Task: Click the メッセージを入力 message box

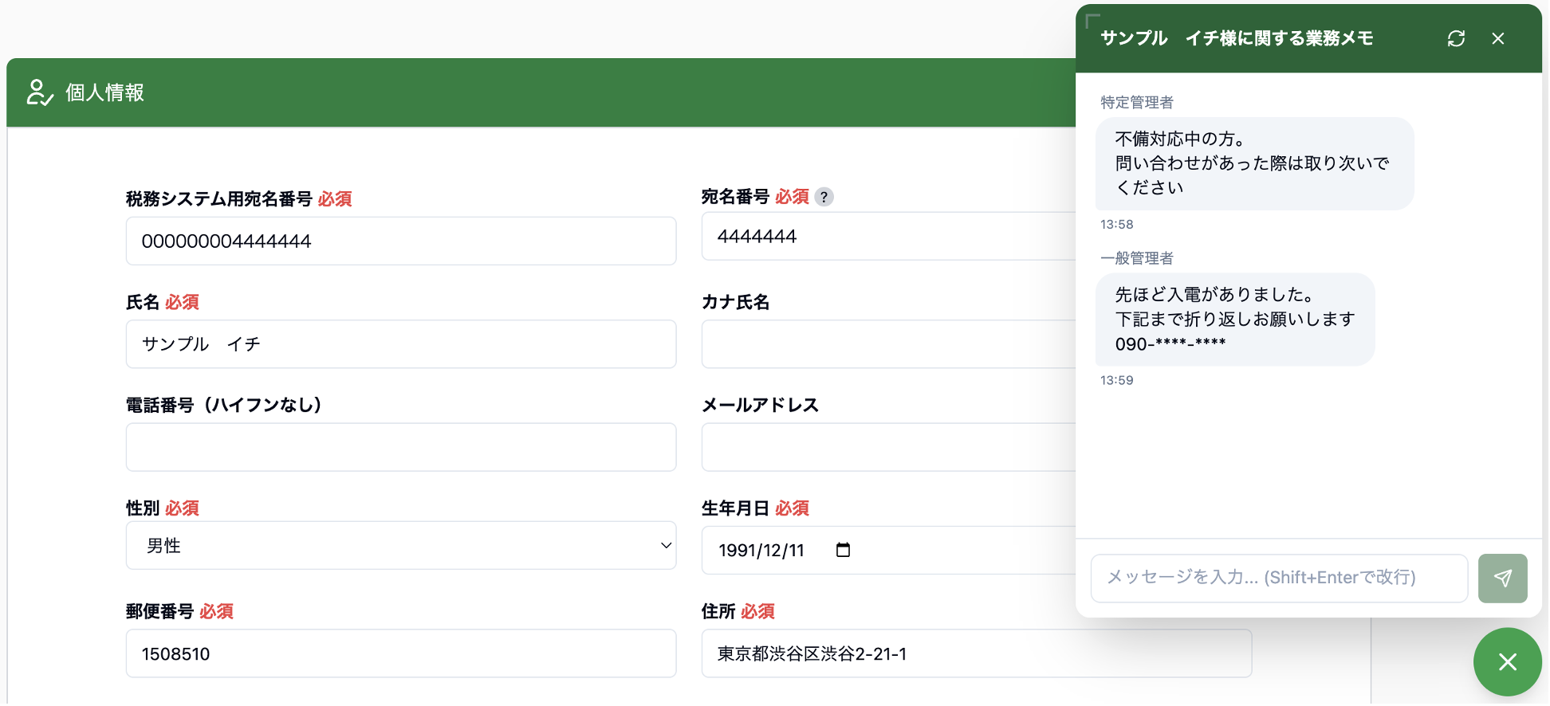Action: pyautogui.click(x=1278, y=578)
